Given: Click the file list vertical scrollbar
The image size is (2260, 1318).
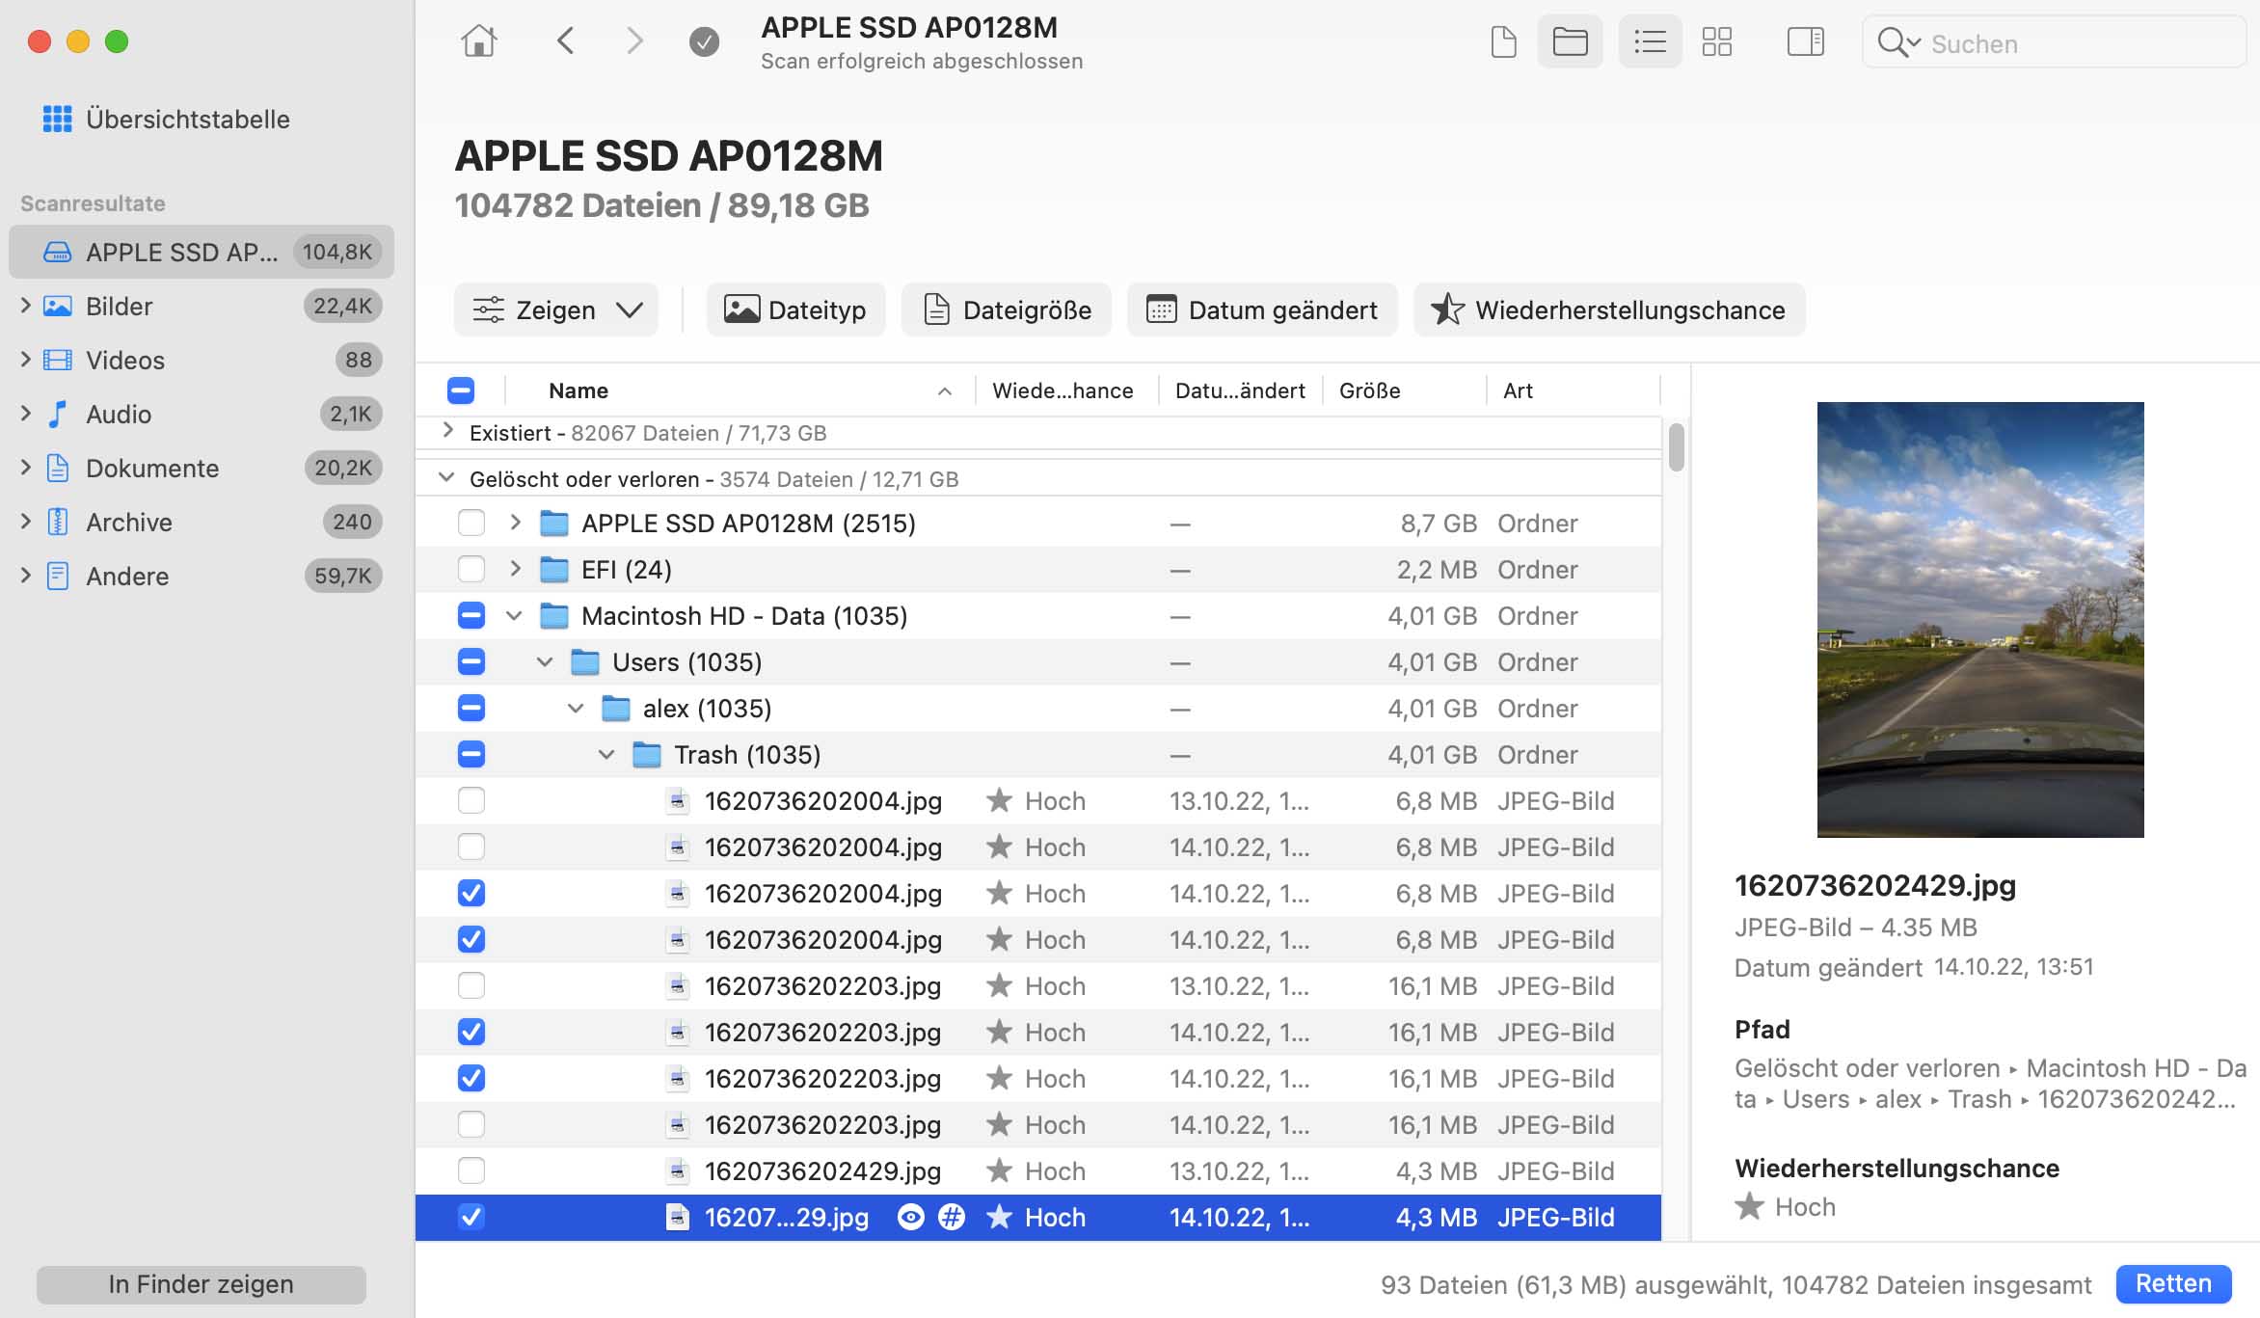Looking at the screenshot, I should pos(1677,447).
